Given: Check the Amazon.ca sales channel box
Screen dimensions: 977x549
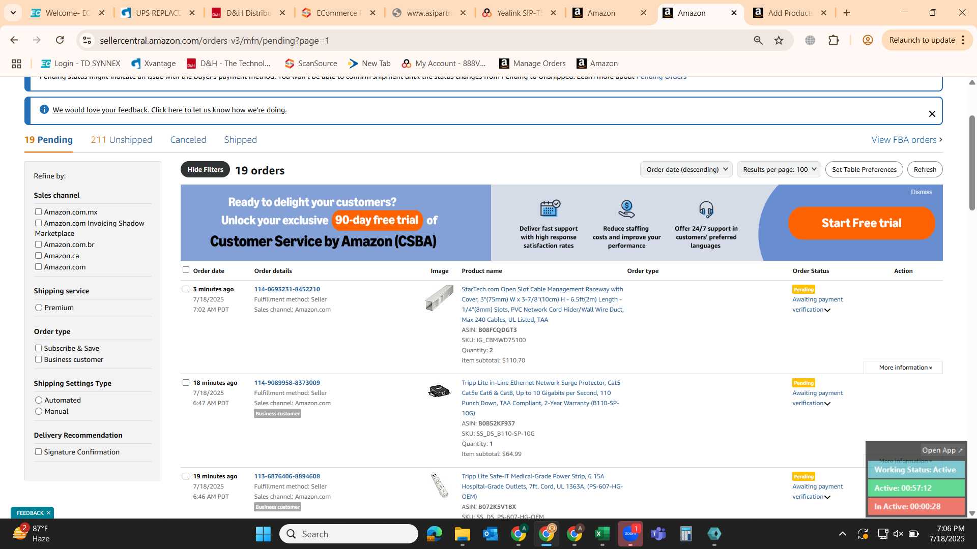Looking at the screenshot, I should click(x=38, y=256).
